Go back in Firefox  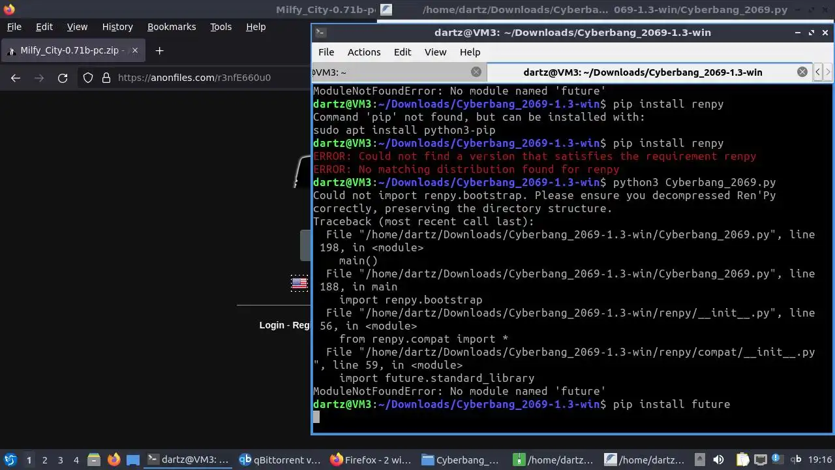[16, 78]
